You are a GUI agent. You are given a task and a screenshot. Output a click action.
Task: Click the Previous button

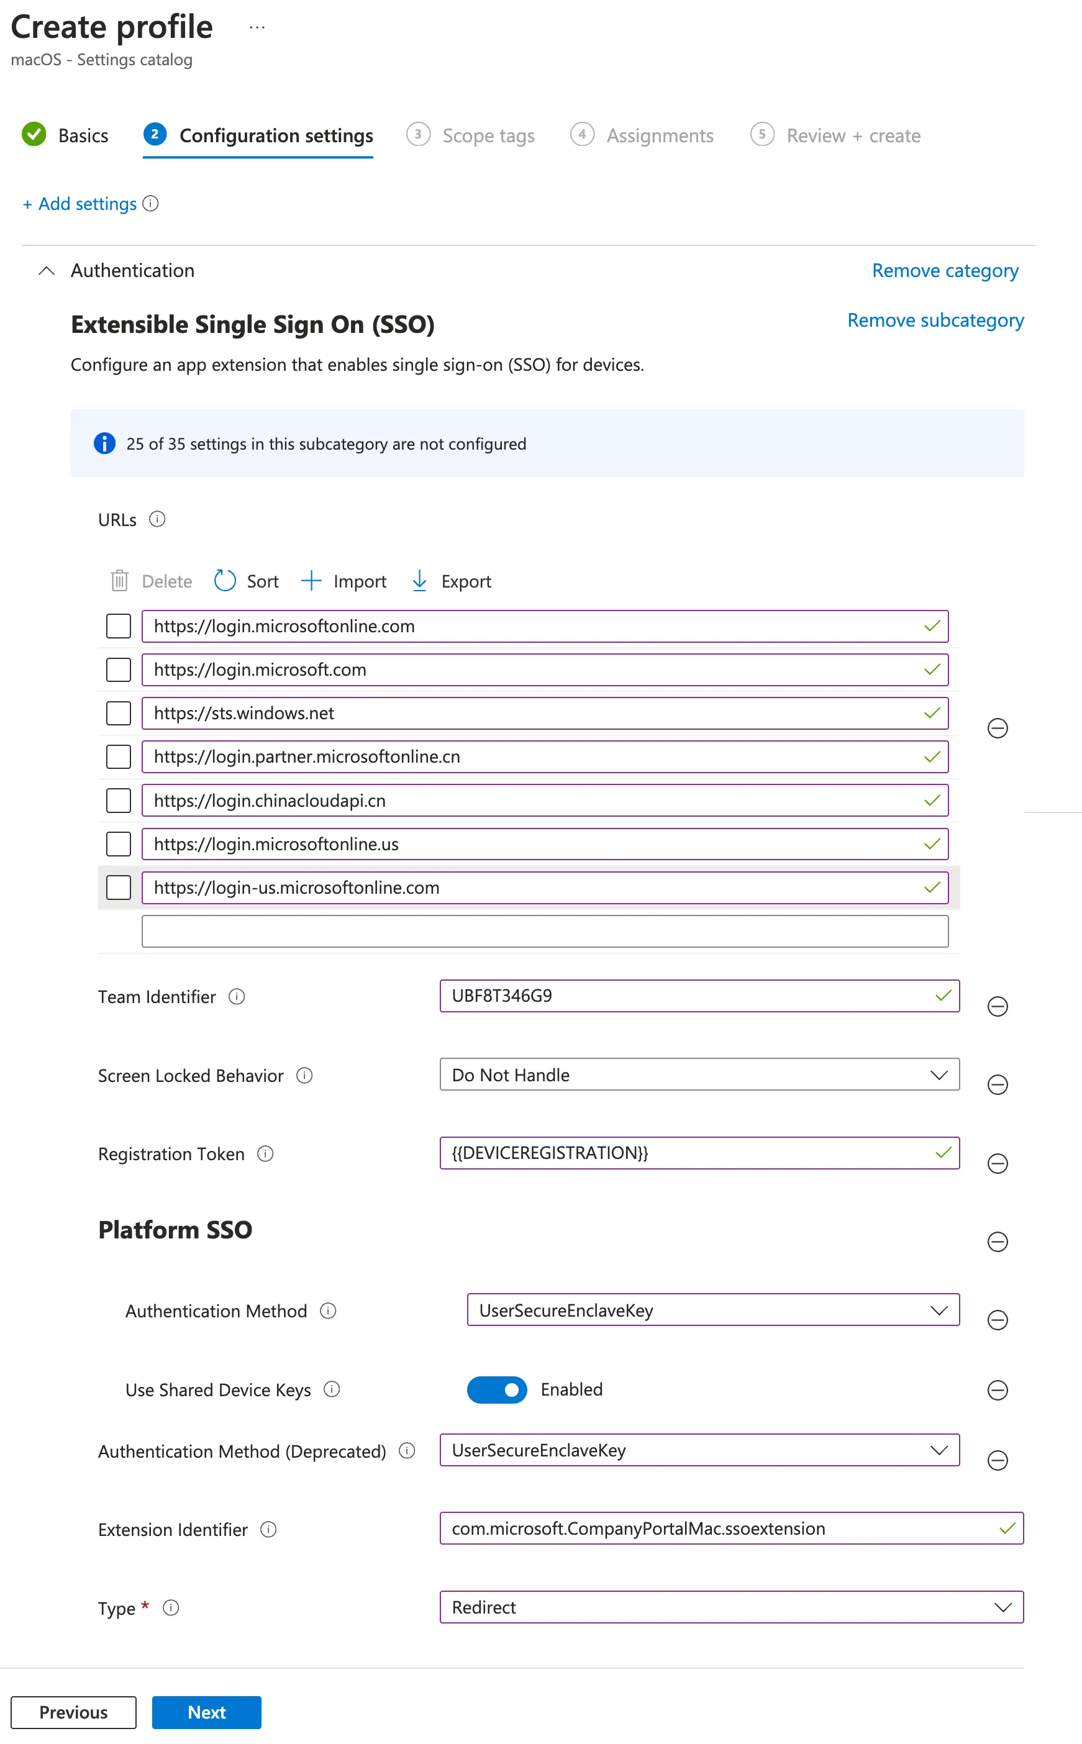(x=74, y=1712)
